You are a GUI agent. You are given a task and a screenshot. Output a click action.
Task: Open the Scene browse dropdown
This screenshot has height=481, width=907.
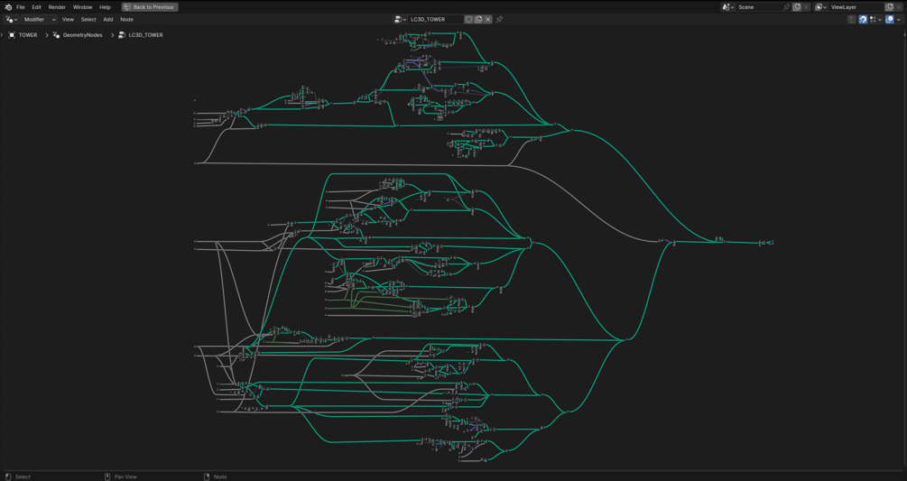click(x=727, y=7)
